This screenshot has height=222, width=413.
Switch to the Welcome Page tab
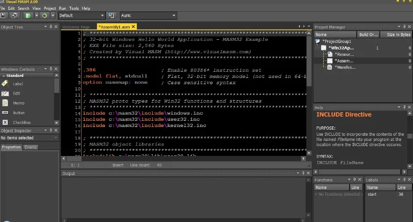(x=76, y=27)
